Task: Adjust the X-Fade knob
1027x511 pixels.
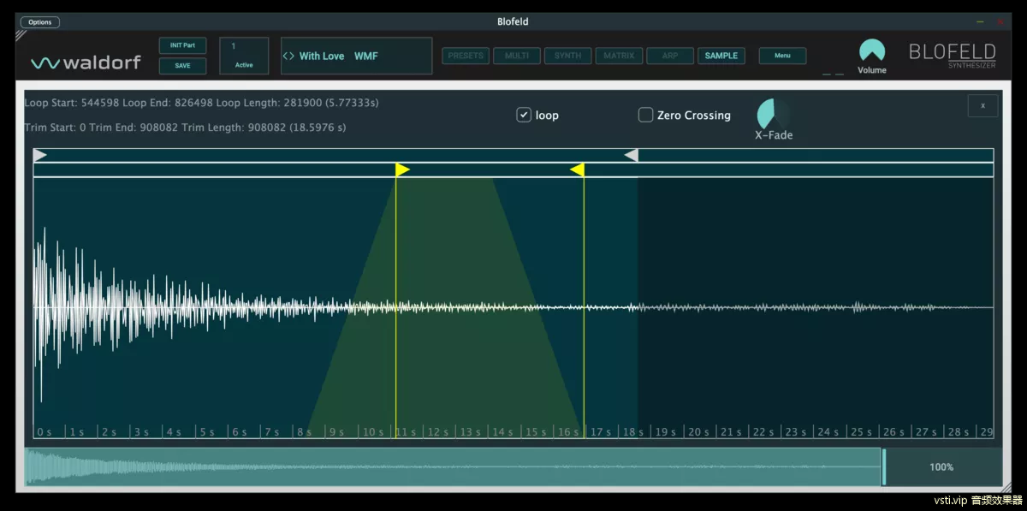Action: click(773, 114)
